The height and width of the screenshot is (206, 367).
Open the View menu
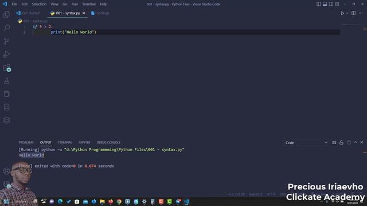click(x=54, y=4)
